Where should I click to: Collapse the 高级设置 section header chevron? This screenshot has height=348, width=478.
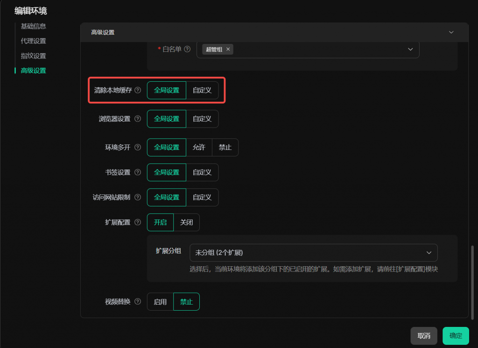click(x=451, y=32)
